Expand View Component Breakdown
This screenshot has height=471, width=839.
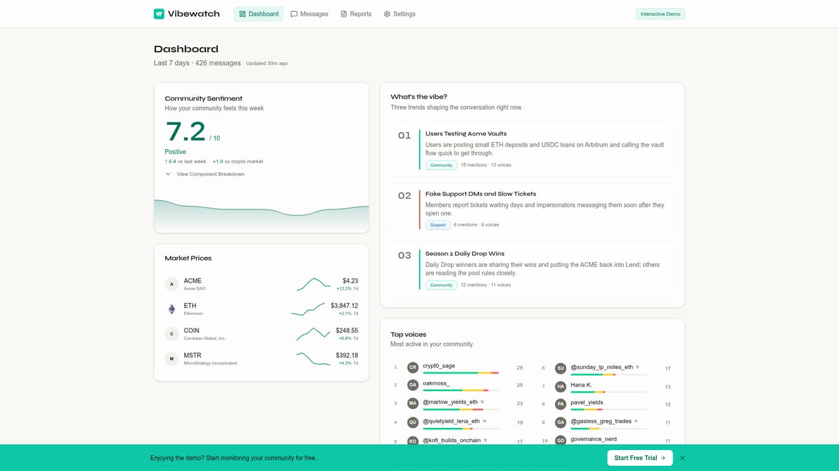pyautogui.click(x=205, y=174)
